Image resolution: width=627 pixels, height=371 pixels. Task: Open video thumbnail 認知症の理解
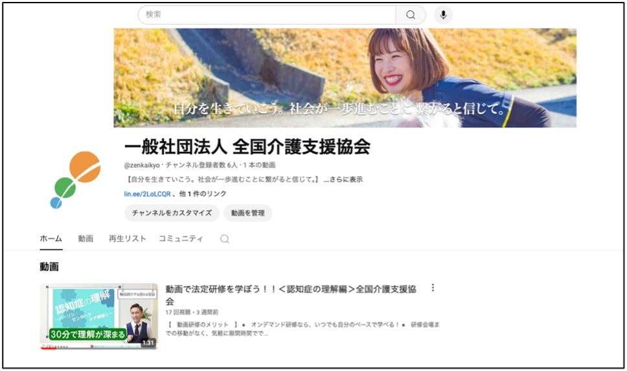point(98,316)
